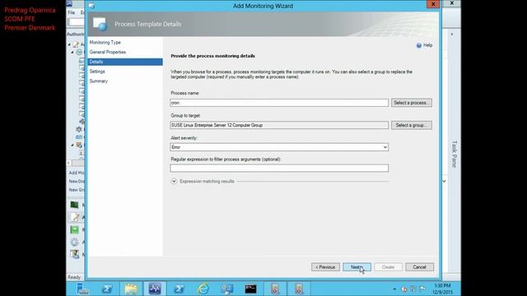Screen dimensions: 527x296
Task: Click the Help question mark icon
Action: 419,46
